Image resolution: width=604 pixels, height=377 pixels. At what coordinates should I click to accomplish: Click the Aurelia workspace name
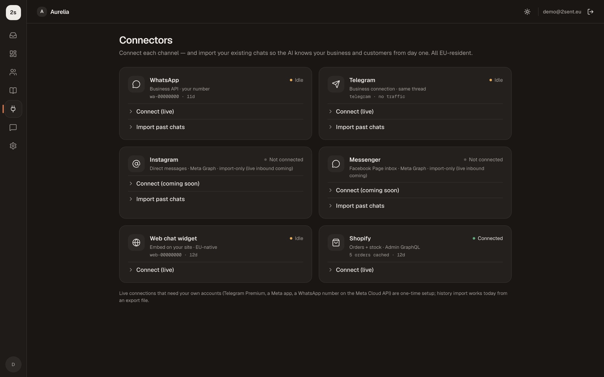point(60,12)
